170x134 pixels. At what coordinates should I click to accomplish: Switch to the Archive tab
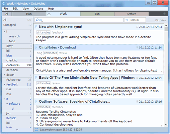(x=131, y=14)
